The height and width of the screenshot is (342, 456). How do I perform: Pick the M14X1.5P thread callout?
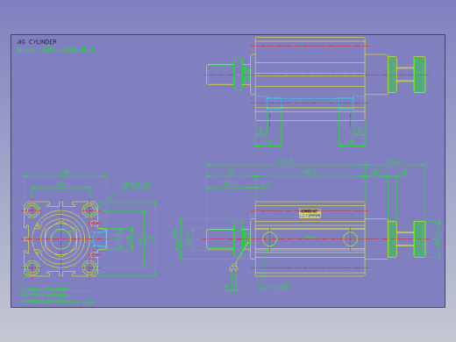tap(136, 184)
